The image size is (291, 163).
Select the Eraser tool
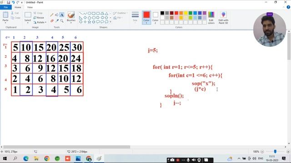coord(52,21)
